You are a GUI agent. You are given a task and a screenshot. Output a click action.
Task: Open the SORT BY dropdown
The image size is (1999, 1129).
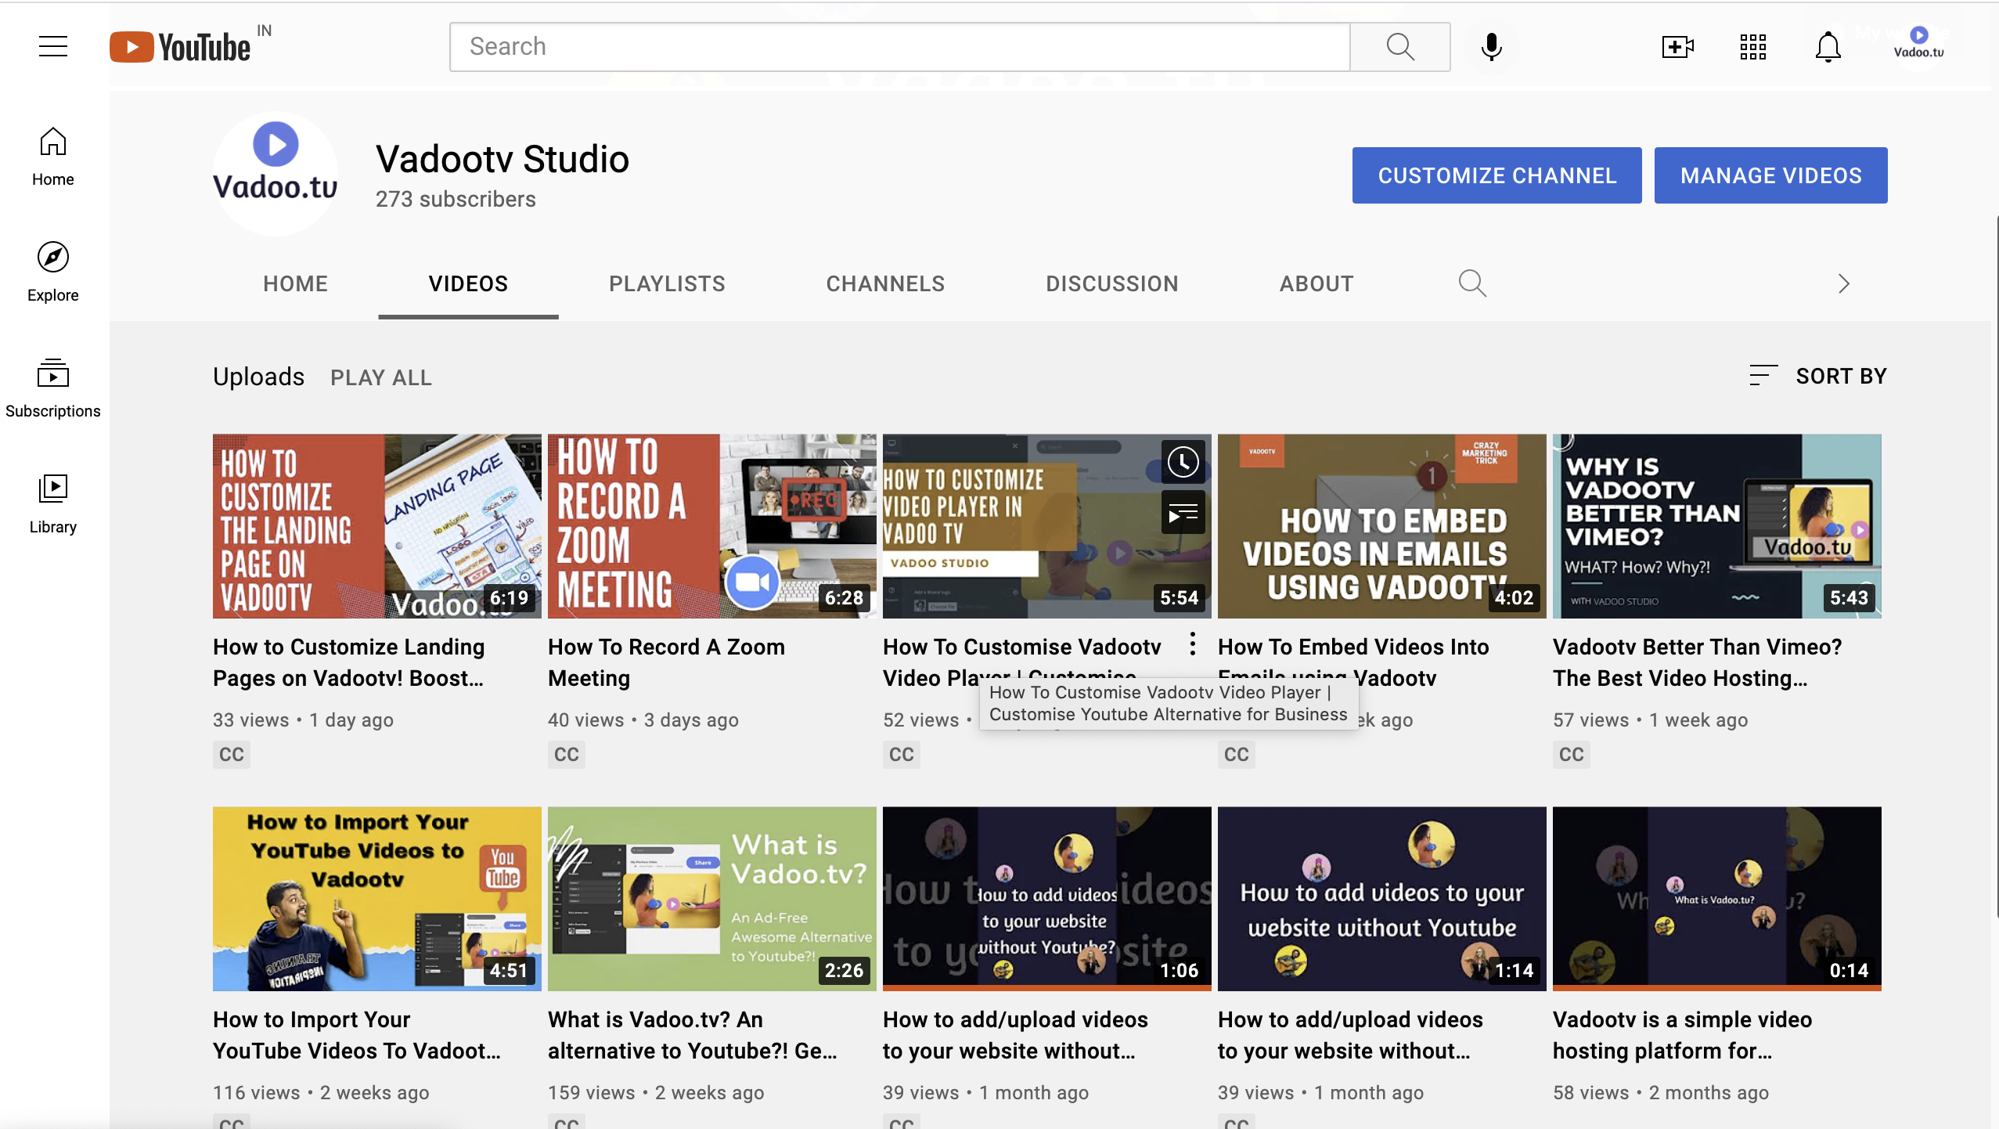tap(1818, 377)
